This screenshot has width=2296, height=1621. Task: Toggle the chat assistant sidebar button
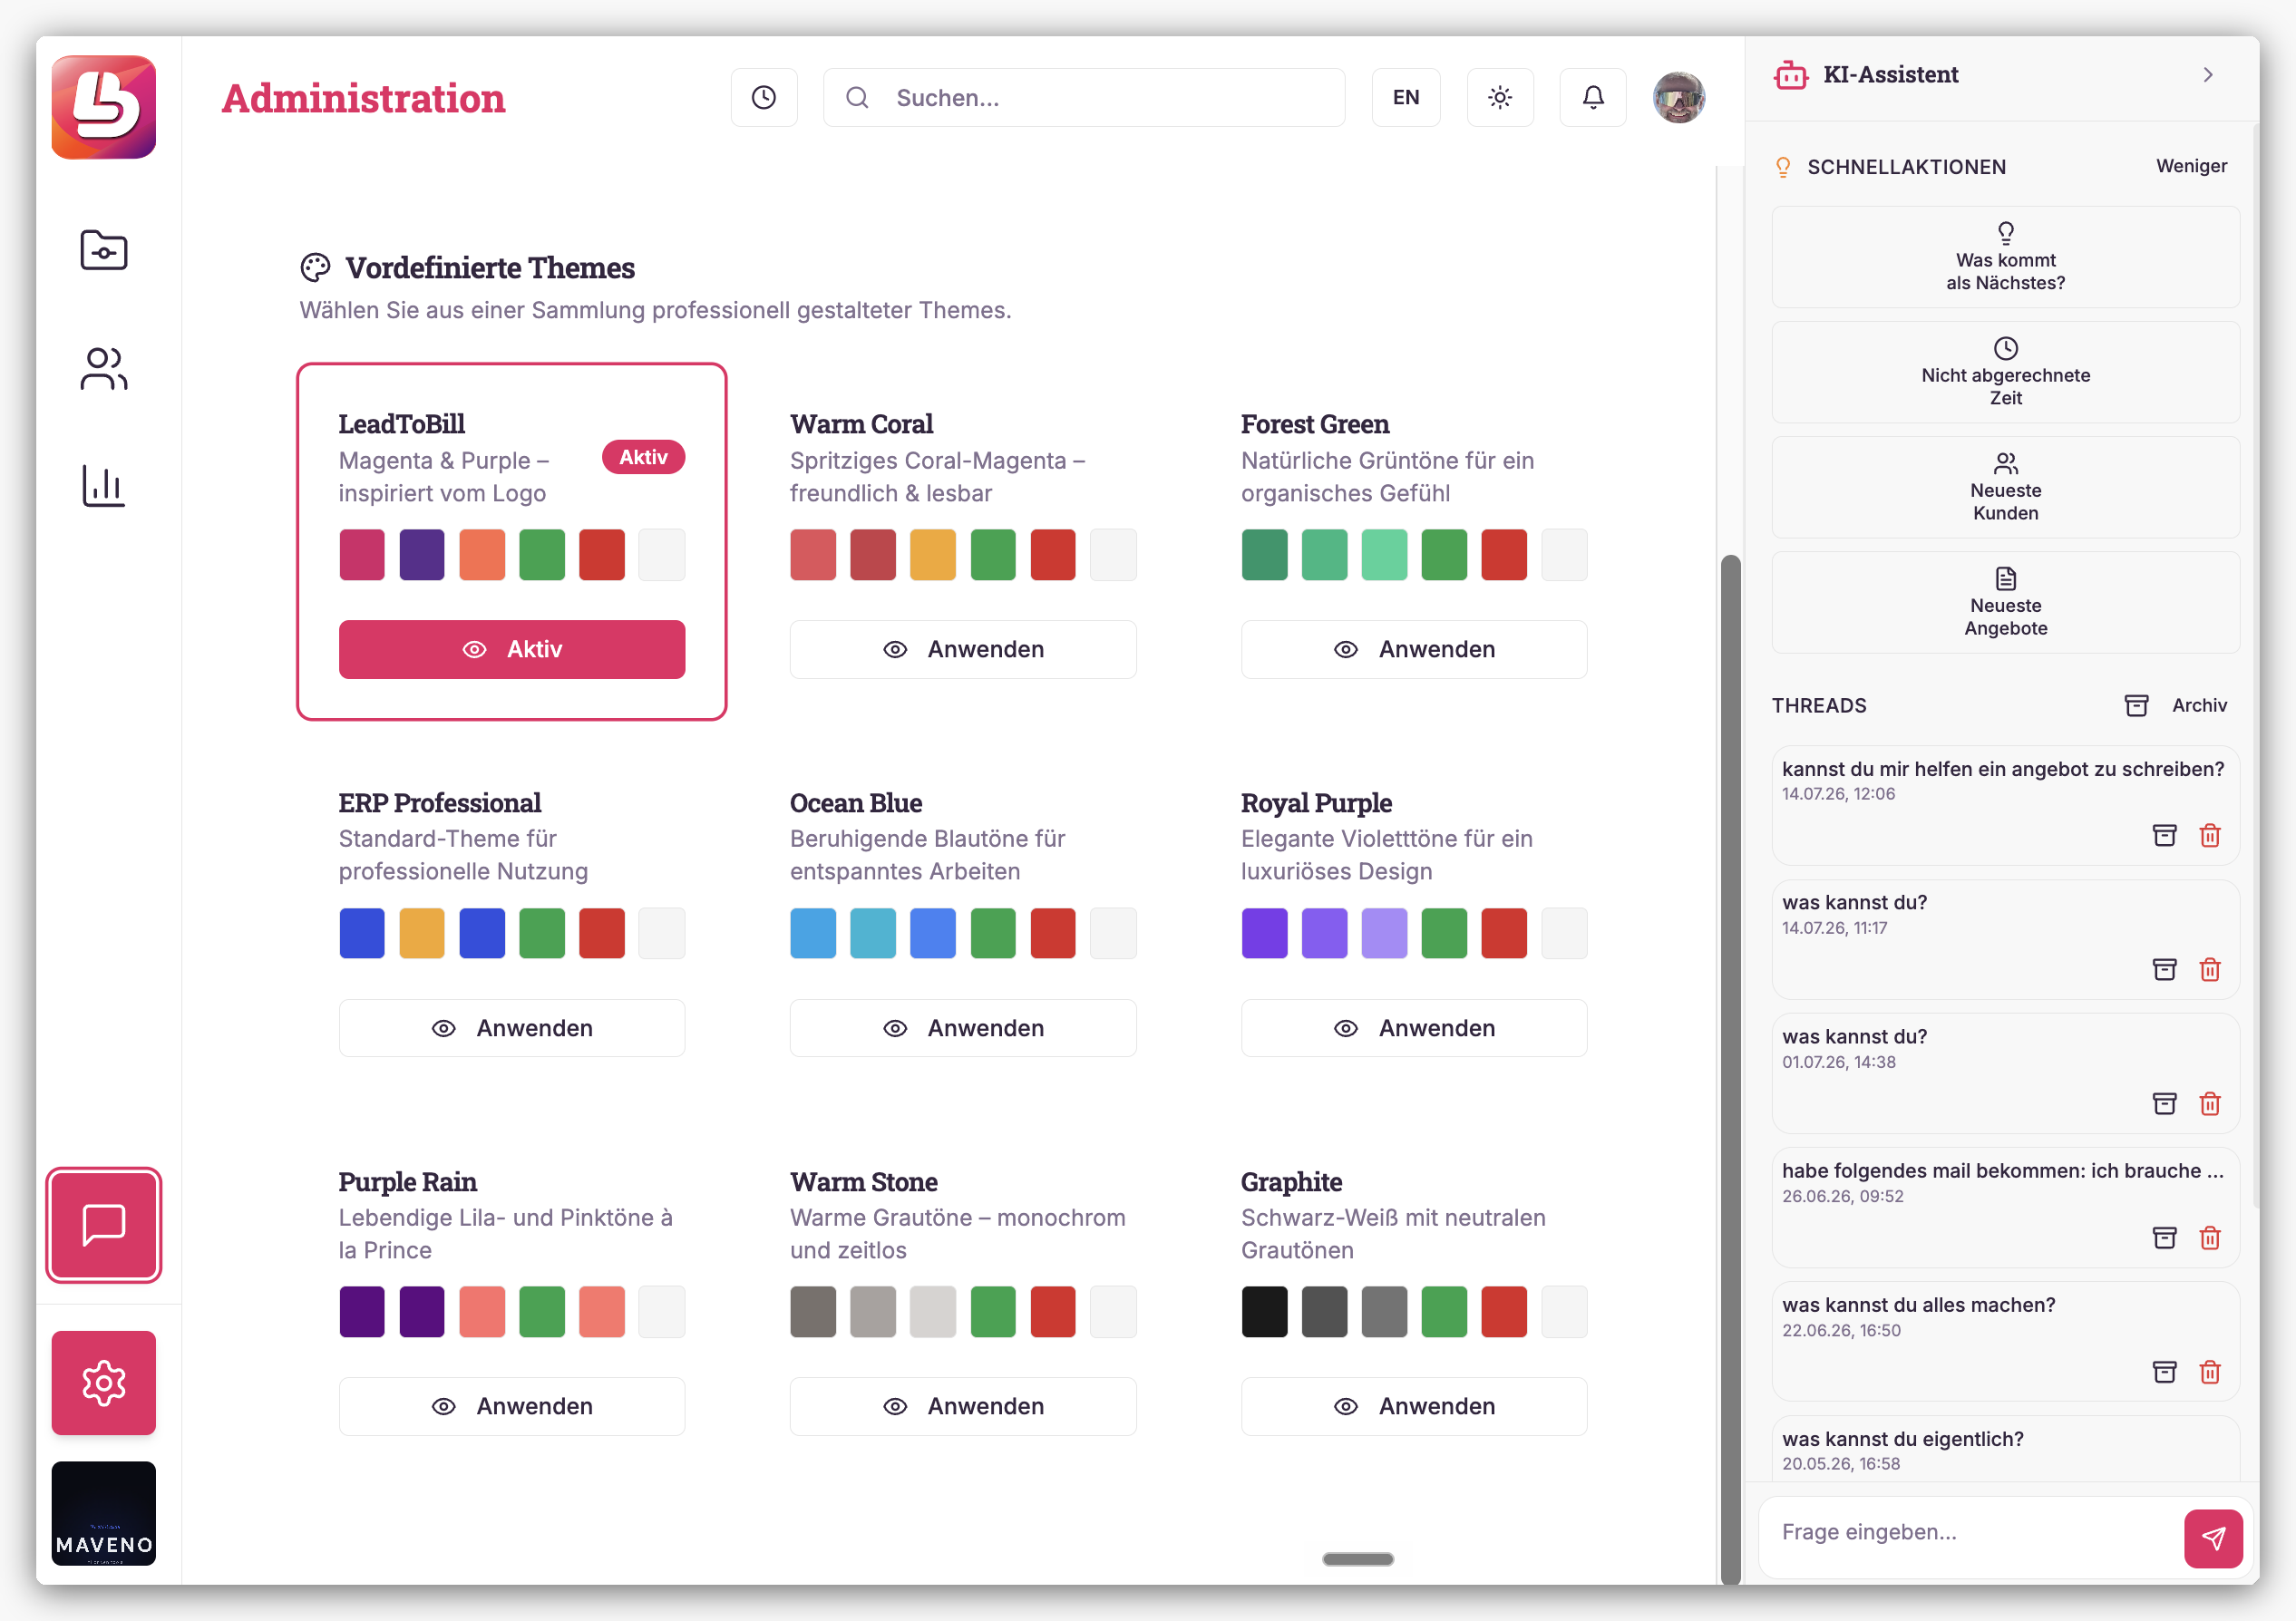pos(104,1225)
